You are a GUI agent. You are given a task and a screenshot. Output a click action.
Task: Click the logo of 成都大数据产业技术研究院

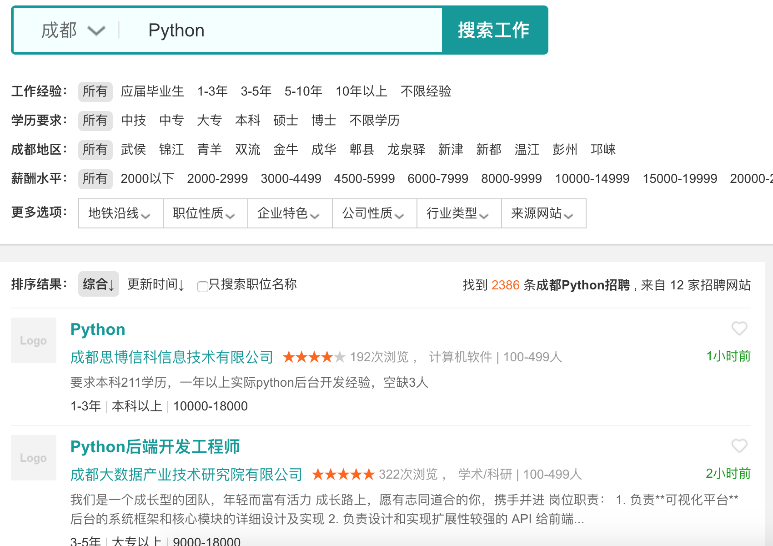coord(34,458)
